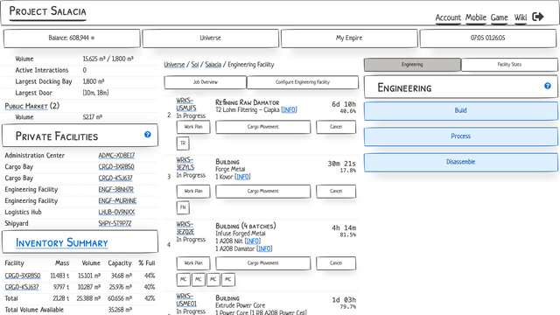Viewport: 560px width, 315px height.
Task: Open Private Facilities help icon
Action: click(148, 134)
